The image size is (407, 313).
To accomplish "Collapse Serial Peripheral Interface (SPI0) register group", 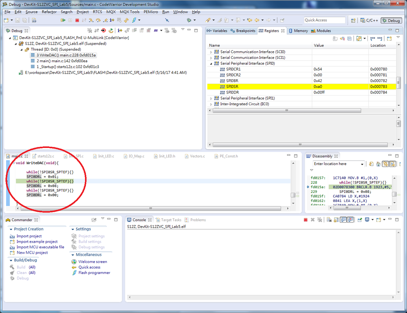I will coord(211,63).
